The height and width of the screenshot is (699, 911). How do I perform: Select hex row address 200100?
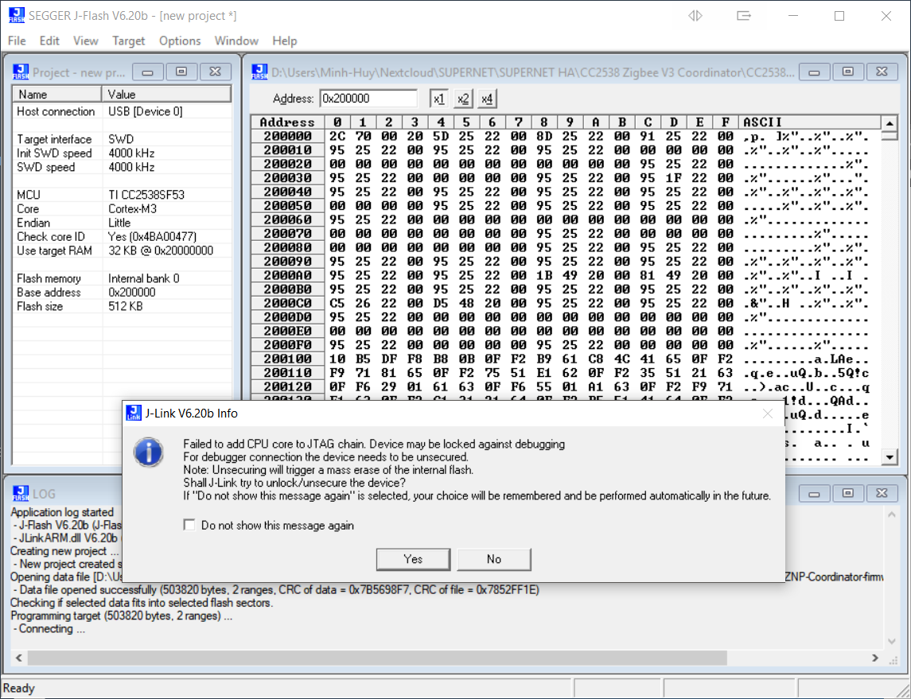287,359
